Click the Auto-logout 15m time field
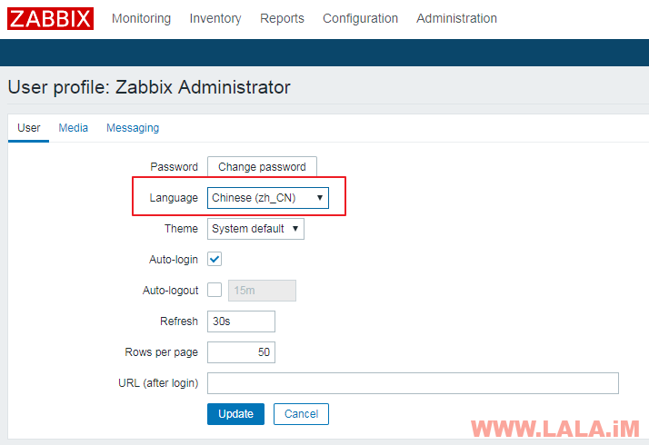This screenshot has height=445, width=649. [x=262, y=291]
